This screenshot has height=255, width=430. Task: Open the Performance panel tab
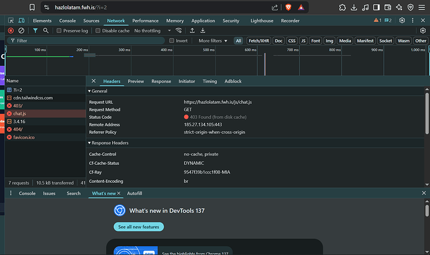pyautogui.click(x=145, y=21)
